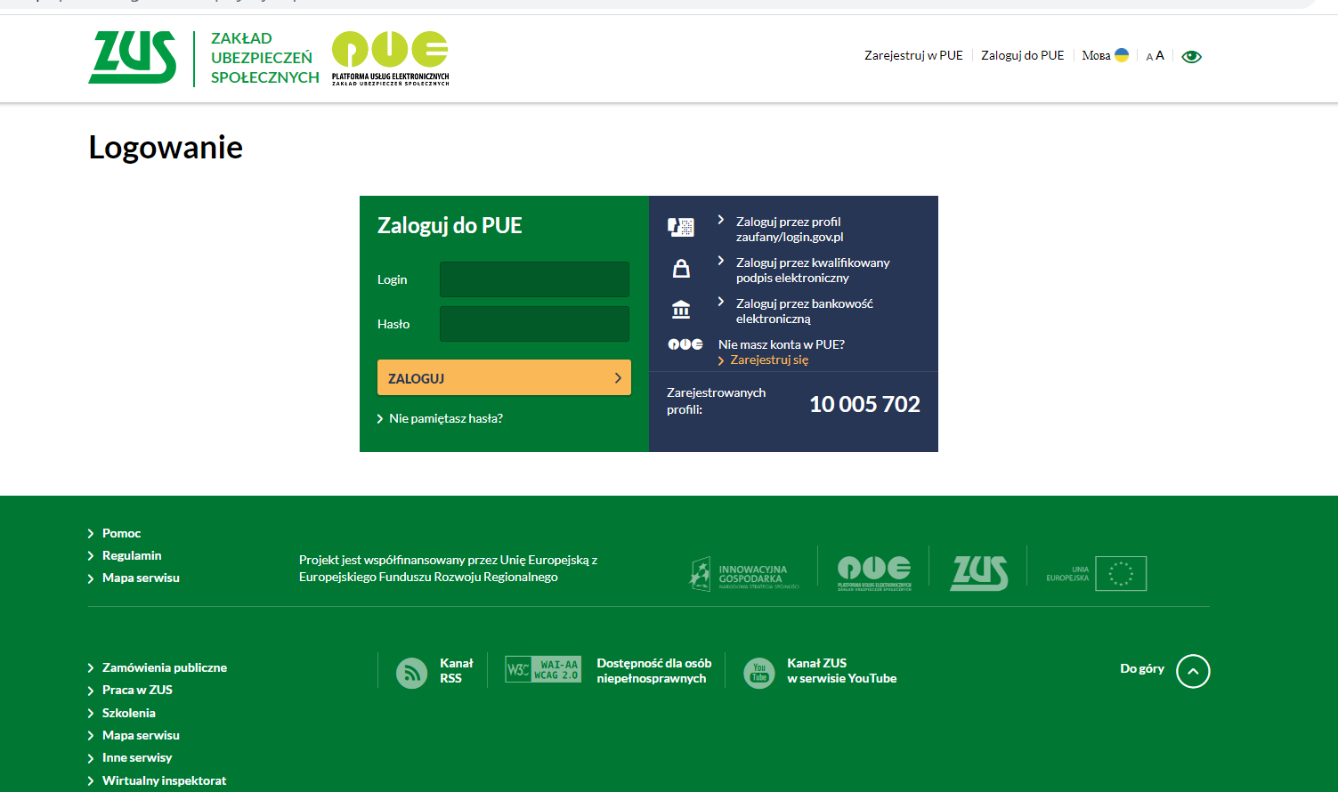Change font size with A A control

1155,56
